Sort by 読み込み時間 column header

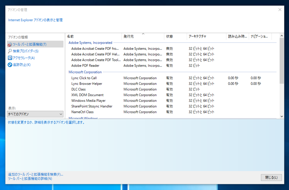tap(237, 36)
